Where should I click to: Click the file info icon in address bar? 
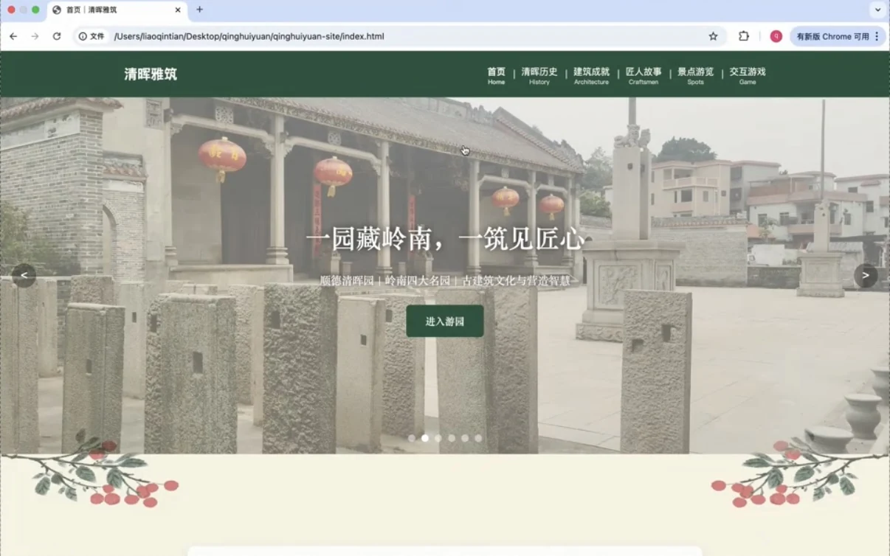click(92, 36)
